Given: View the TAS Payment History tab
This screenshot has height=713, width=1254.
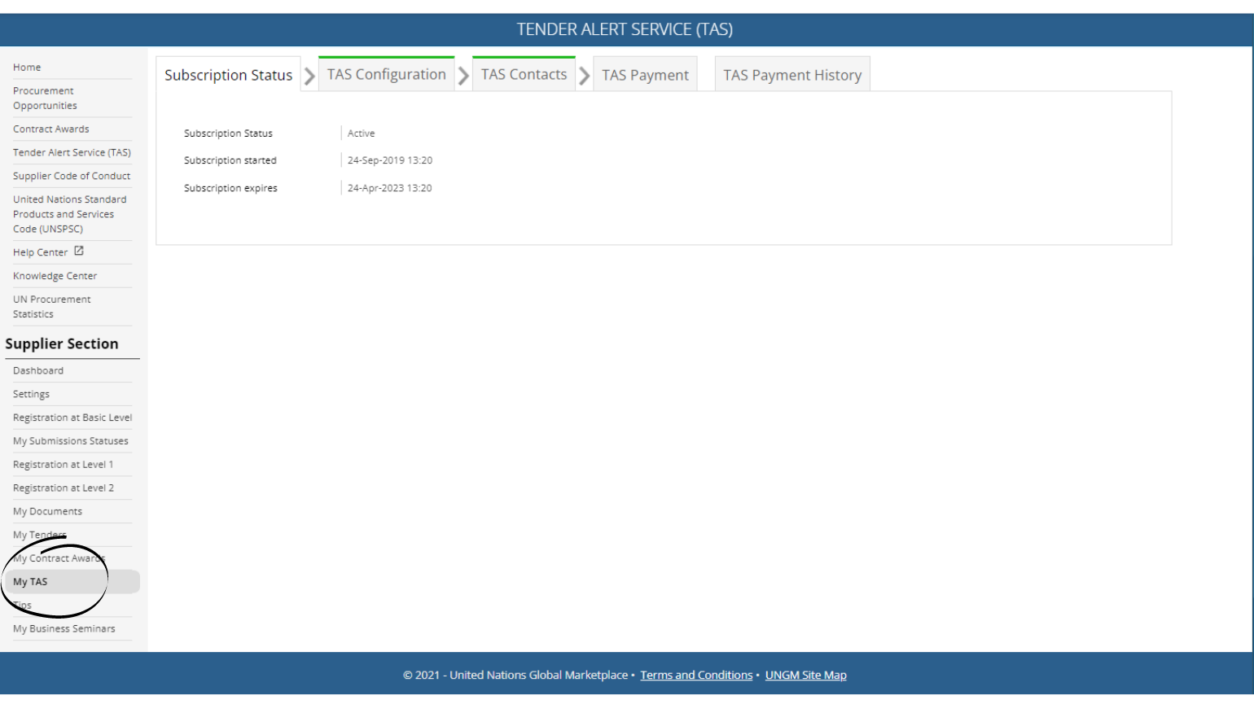Looking at the screenshot, I should pyautogui.click(x=792, y=75).
